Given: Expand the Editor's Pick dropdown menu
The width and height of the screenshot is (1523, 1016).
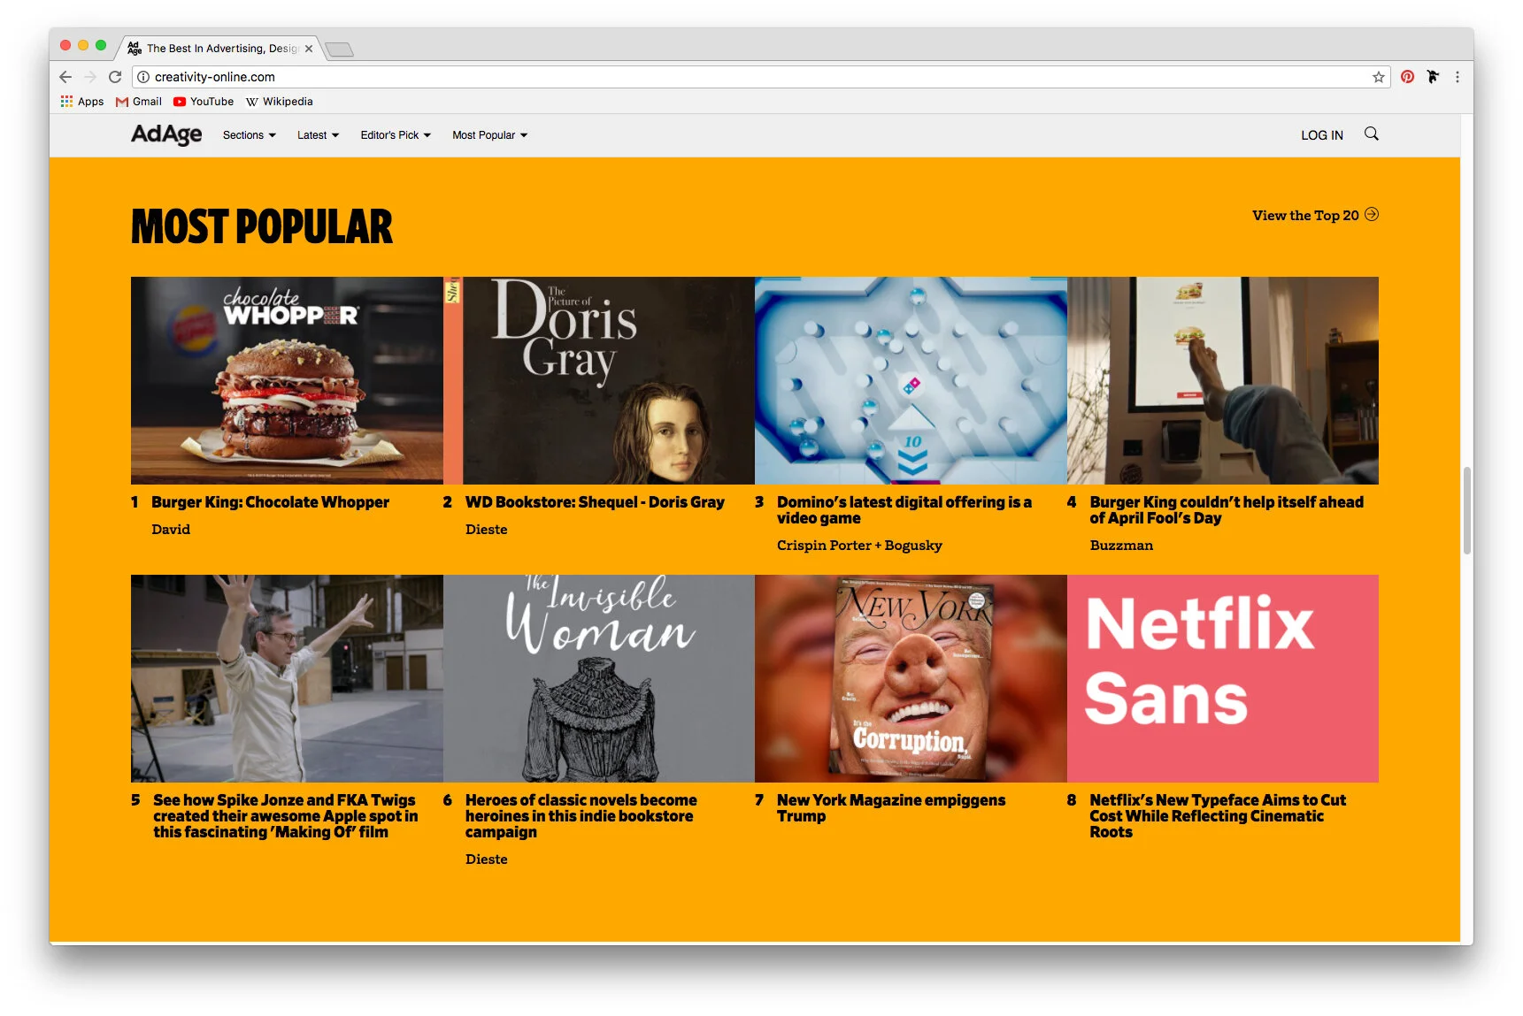Looking at the screenshot, I should pyautogui.click(x=396, y=135).
